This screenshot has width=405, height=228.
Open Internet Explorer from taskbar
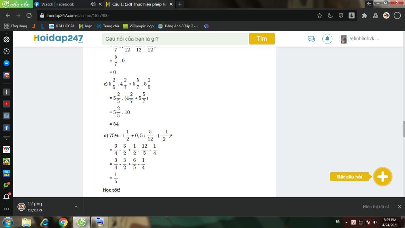pyautogui.click(x=44, y=222)
